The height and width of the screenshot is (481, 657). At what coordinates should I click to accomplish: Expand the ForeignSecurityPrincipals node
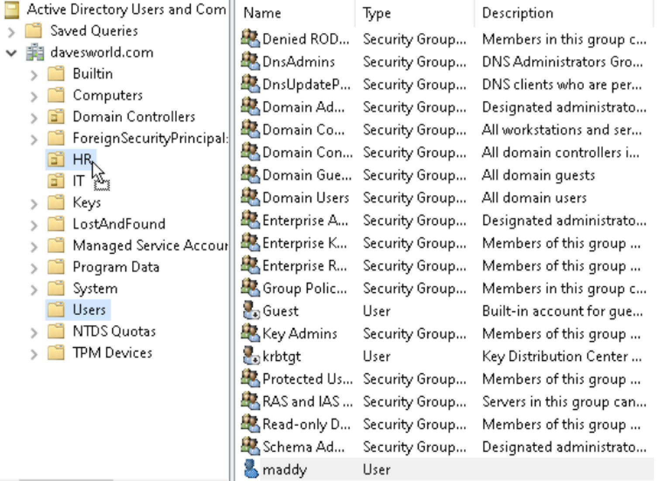[x=34, y=140]
